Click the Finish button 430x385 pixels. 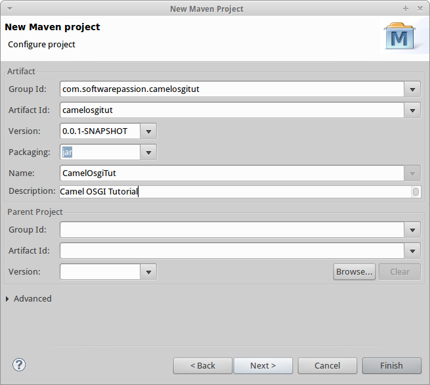(x=392, y=365)
